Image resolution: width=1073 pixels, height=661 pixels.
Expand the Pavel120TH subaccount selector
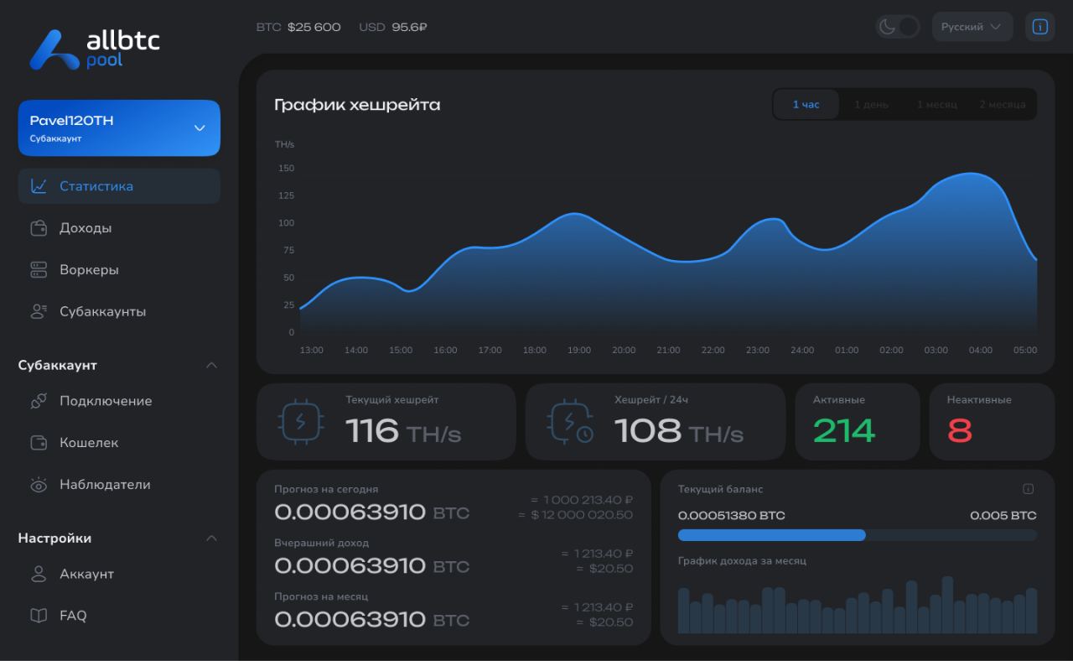[119, 128]
